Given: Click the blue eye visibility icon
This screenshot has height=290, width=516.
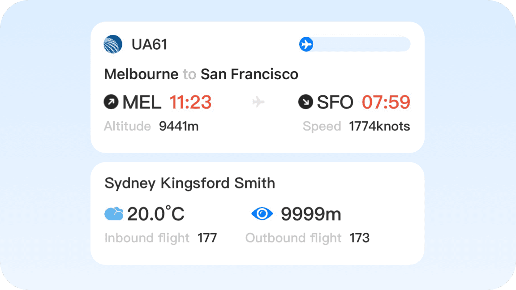Looking at the screenshot, I should click(x=262, y=214).
